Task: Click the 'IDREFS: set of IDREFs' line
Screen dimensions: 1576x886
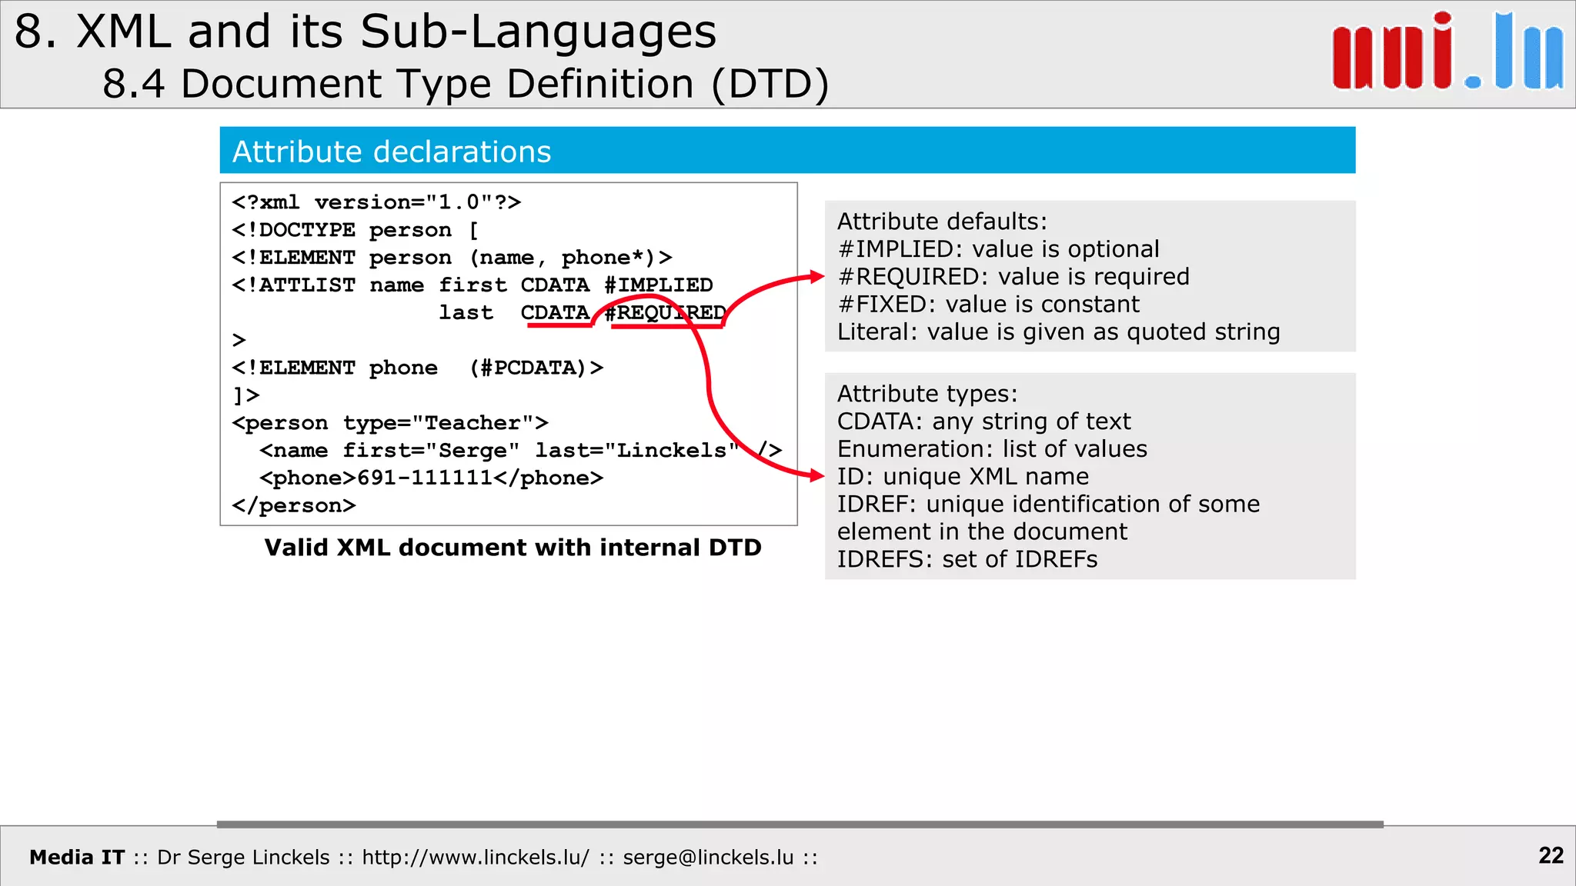Action: pyautogui.click(x=967, y=559)
